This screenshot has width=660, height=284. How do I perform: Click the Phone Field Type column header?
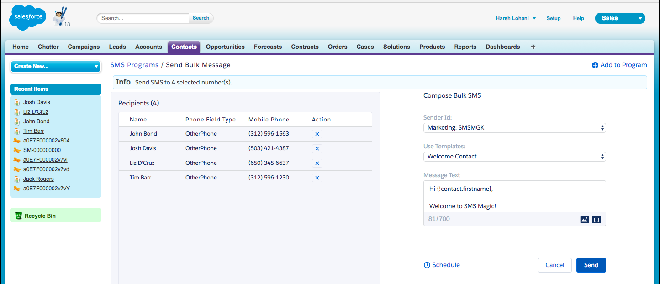[211, 120]
